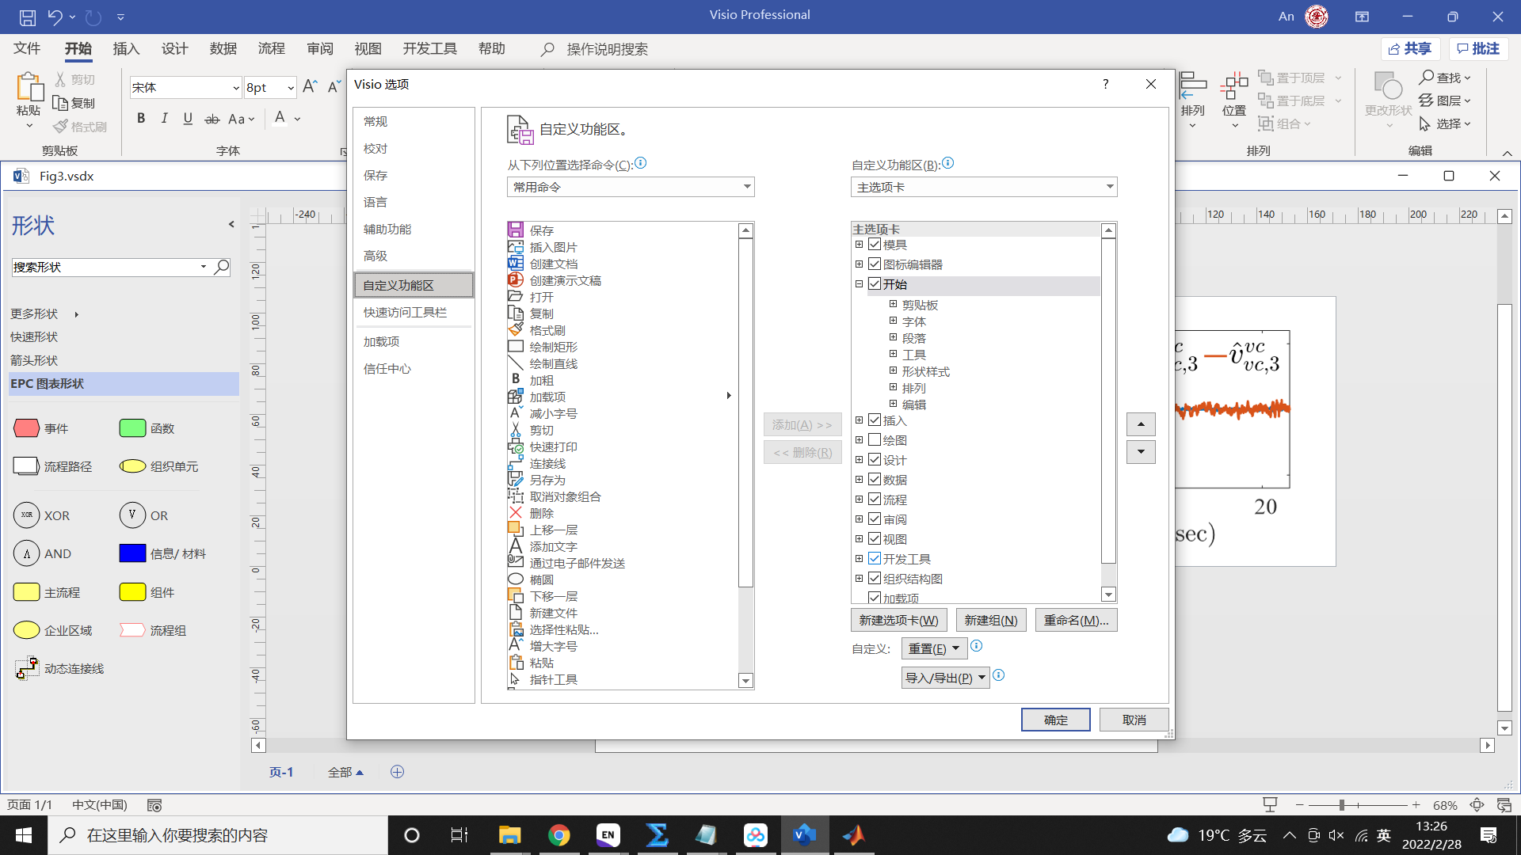Open Chrome from the taskbar
The image size is (1521, 855).
click(559, 835)
